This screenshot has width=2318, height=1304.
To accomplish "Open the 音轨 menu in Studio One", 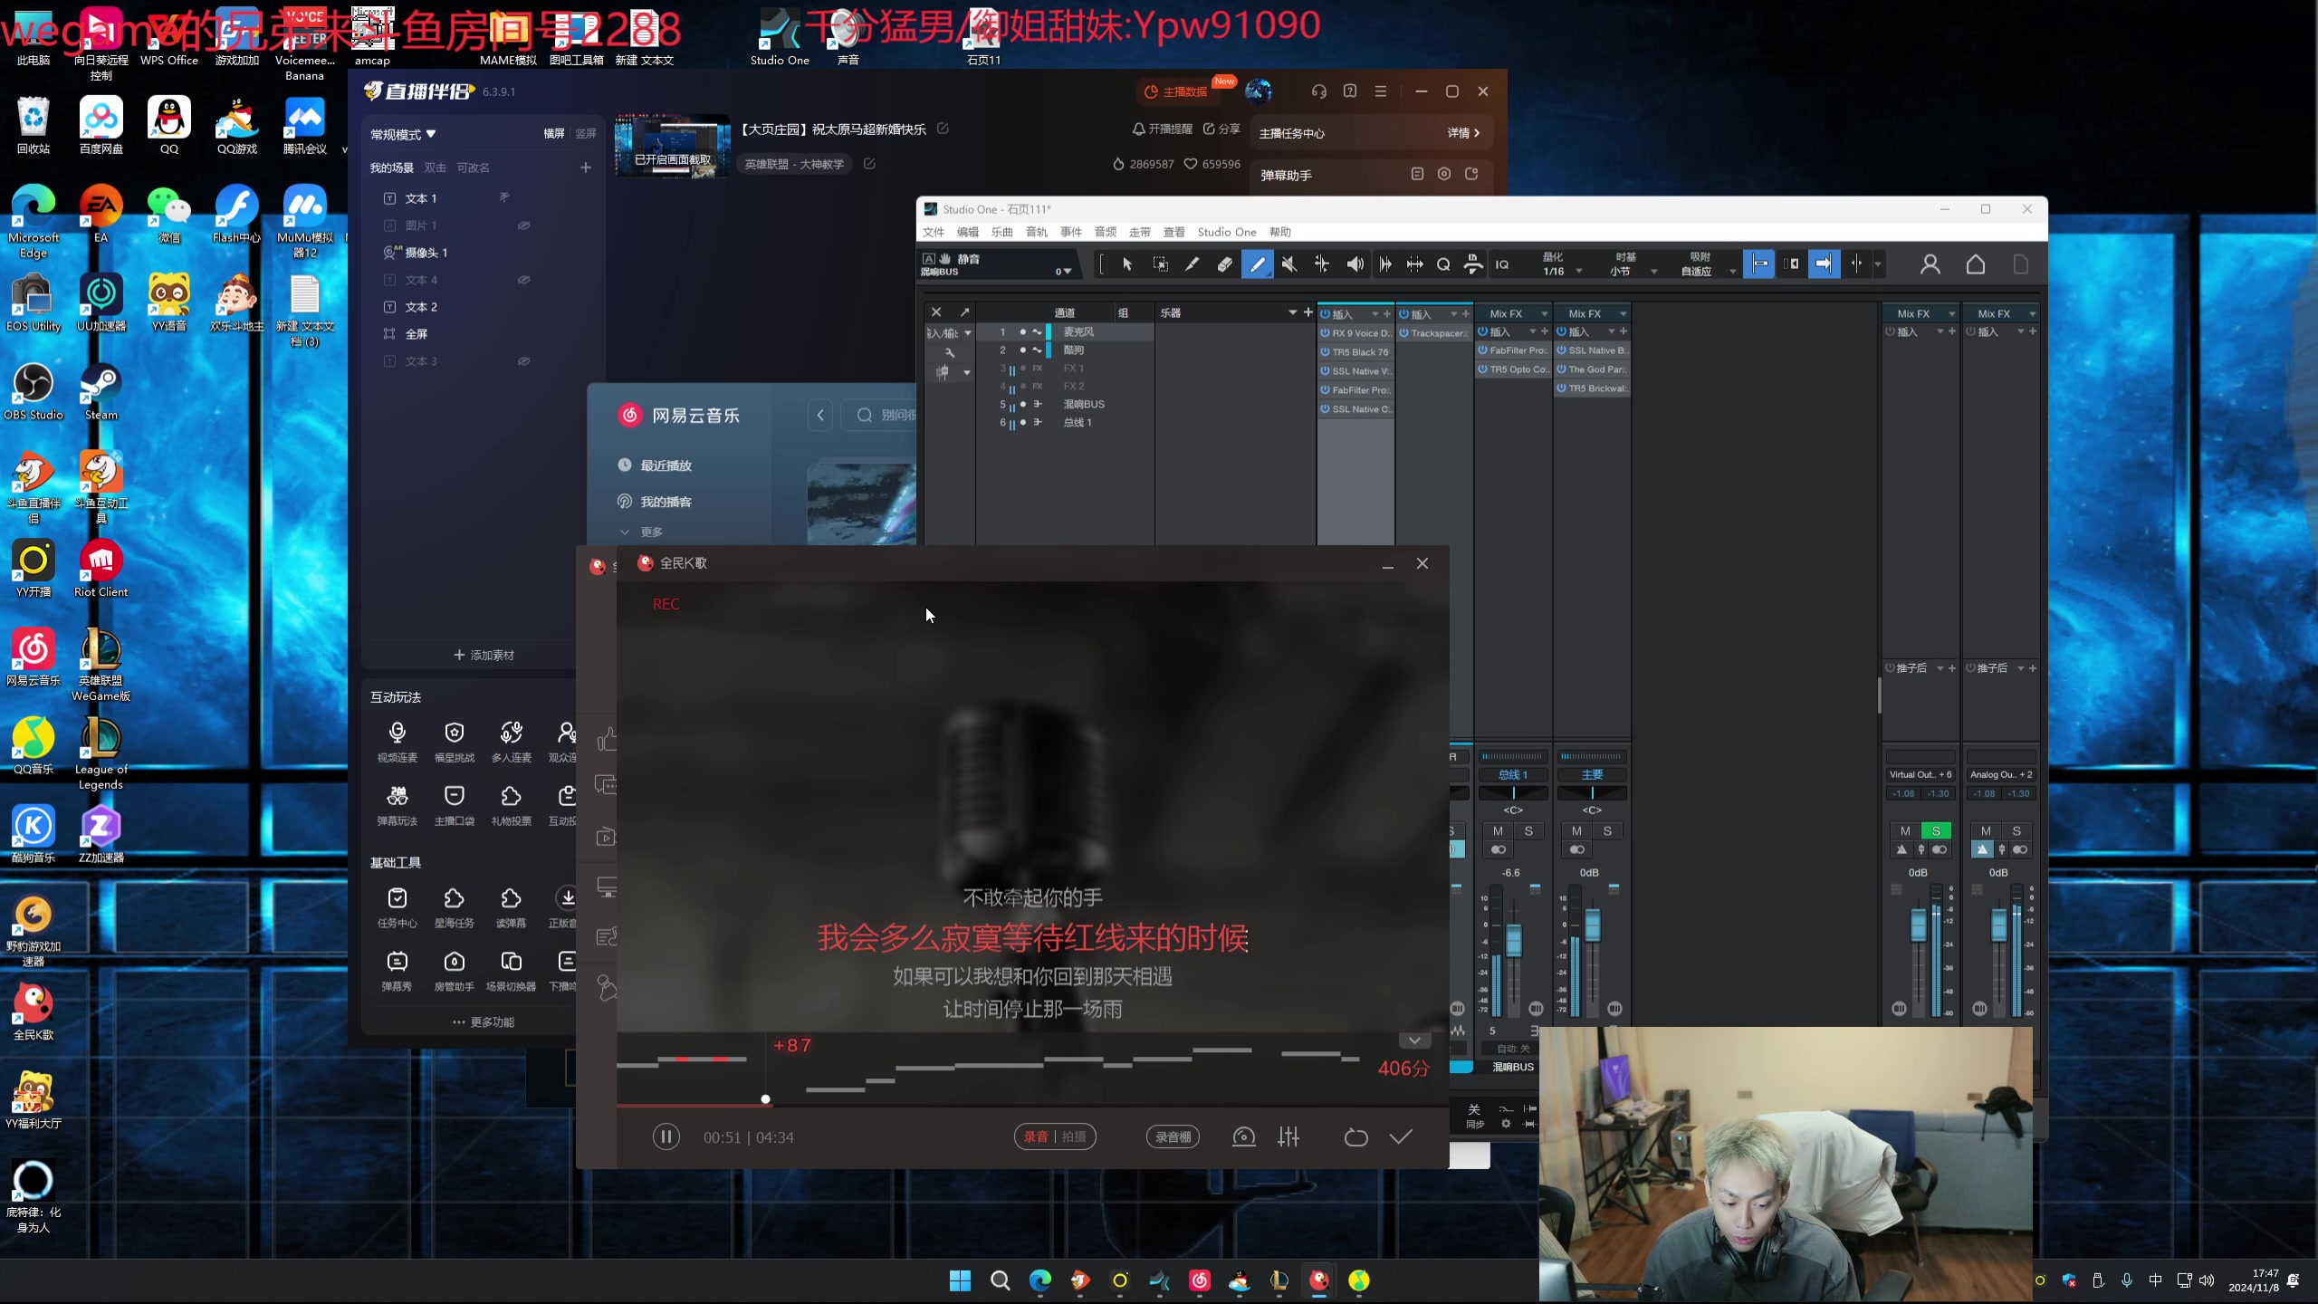I will 1037,232.
